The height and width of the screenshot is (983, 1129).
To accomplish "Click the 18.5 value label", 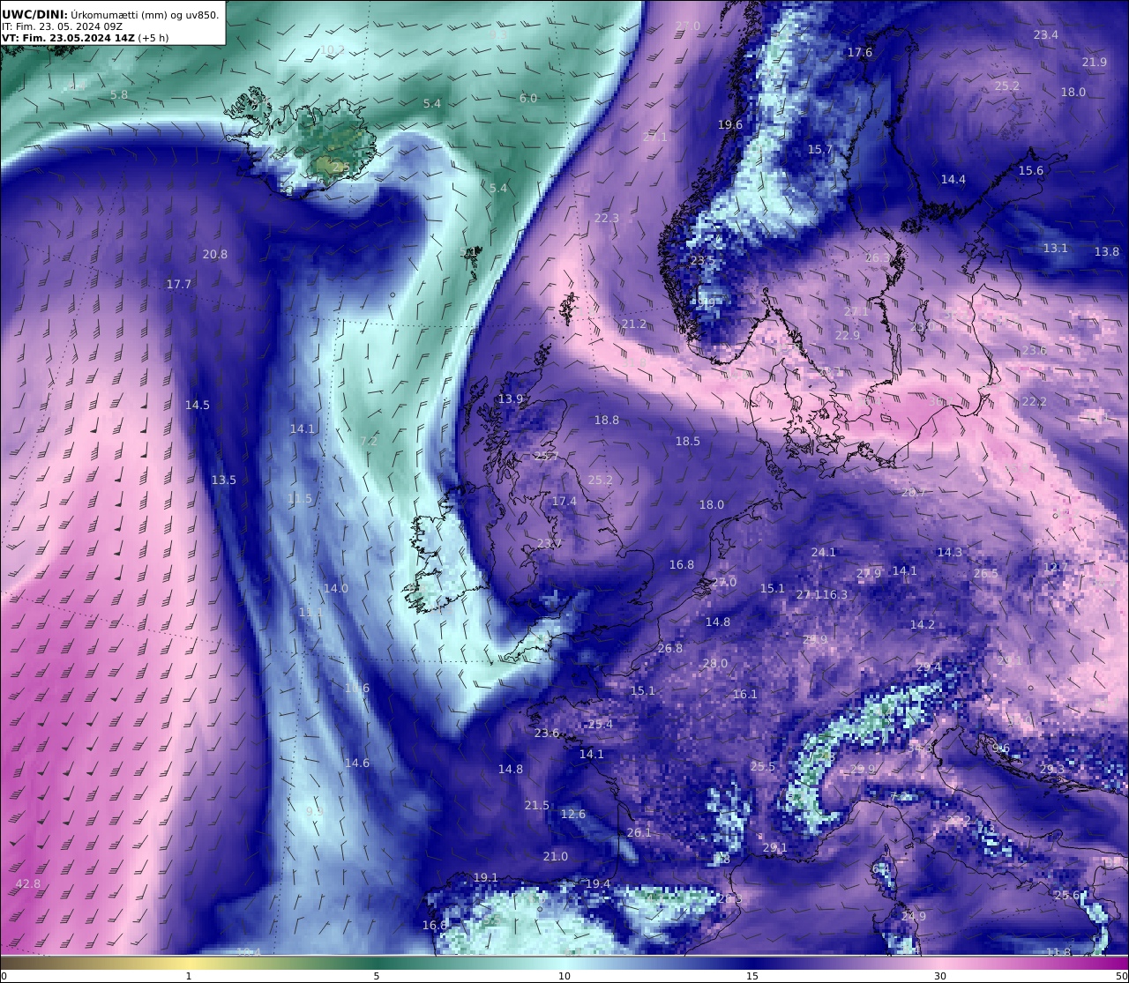I will (x=688, y=441).
